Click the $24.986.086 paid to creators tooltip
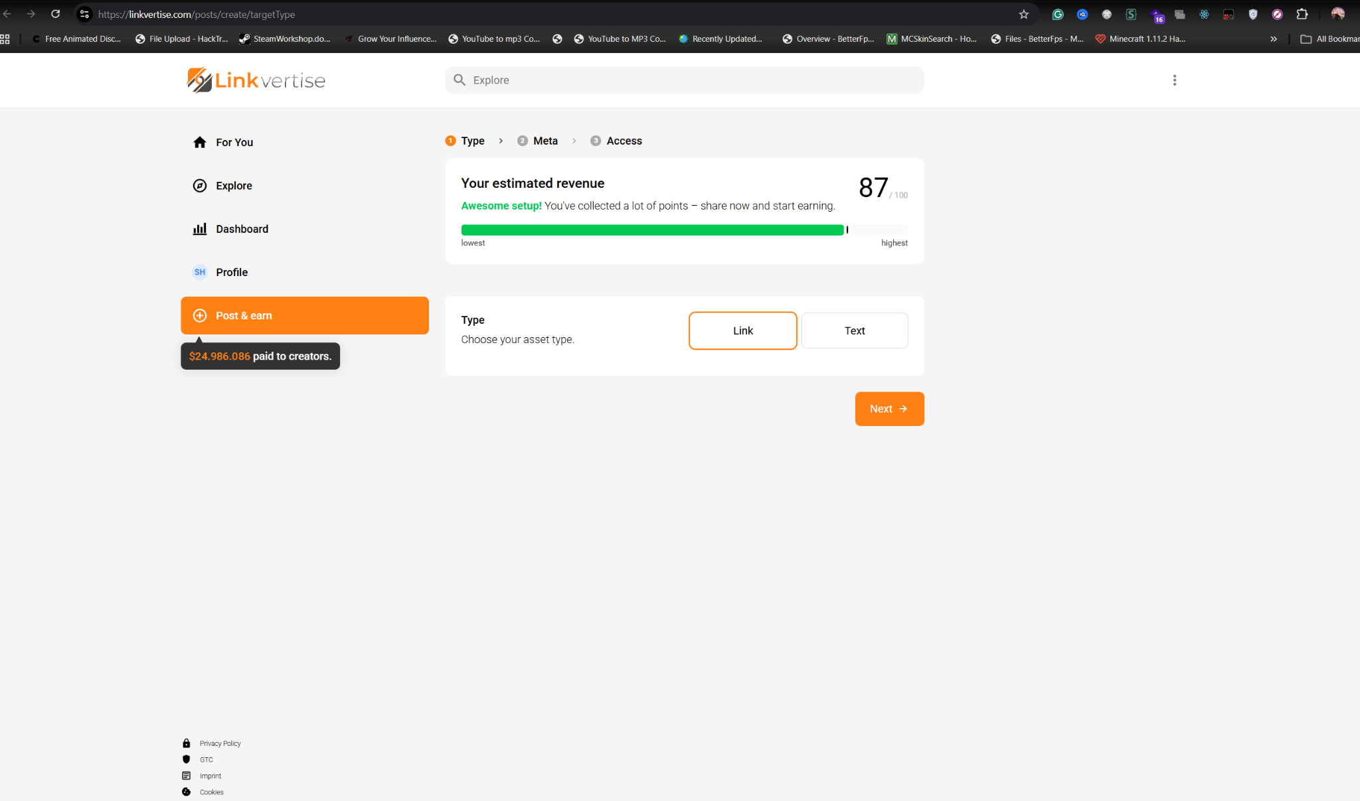The width and height of the screenshot is (1360, 801). [x=260, y=356]
